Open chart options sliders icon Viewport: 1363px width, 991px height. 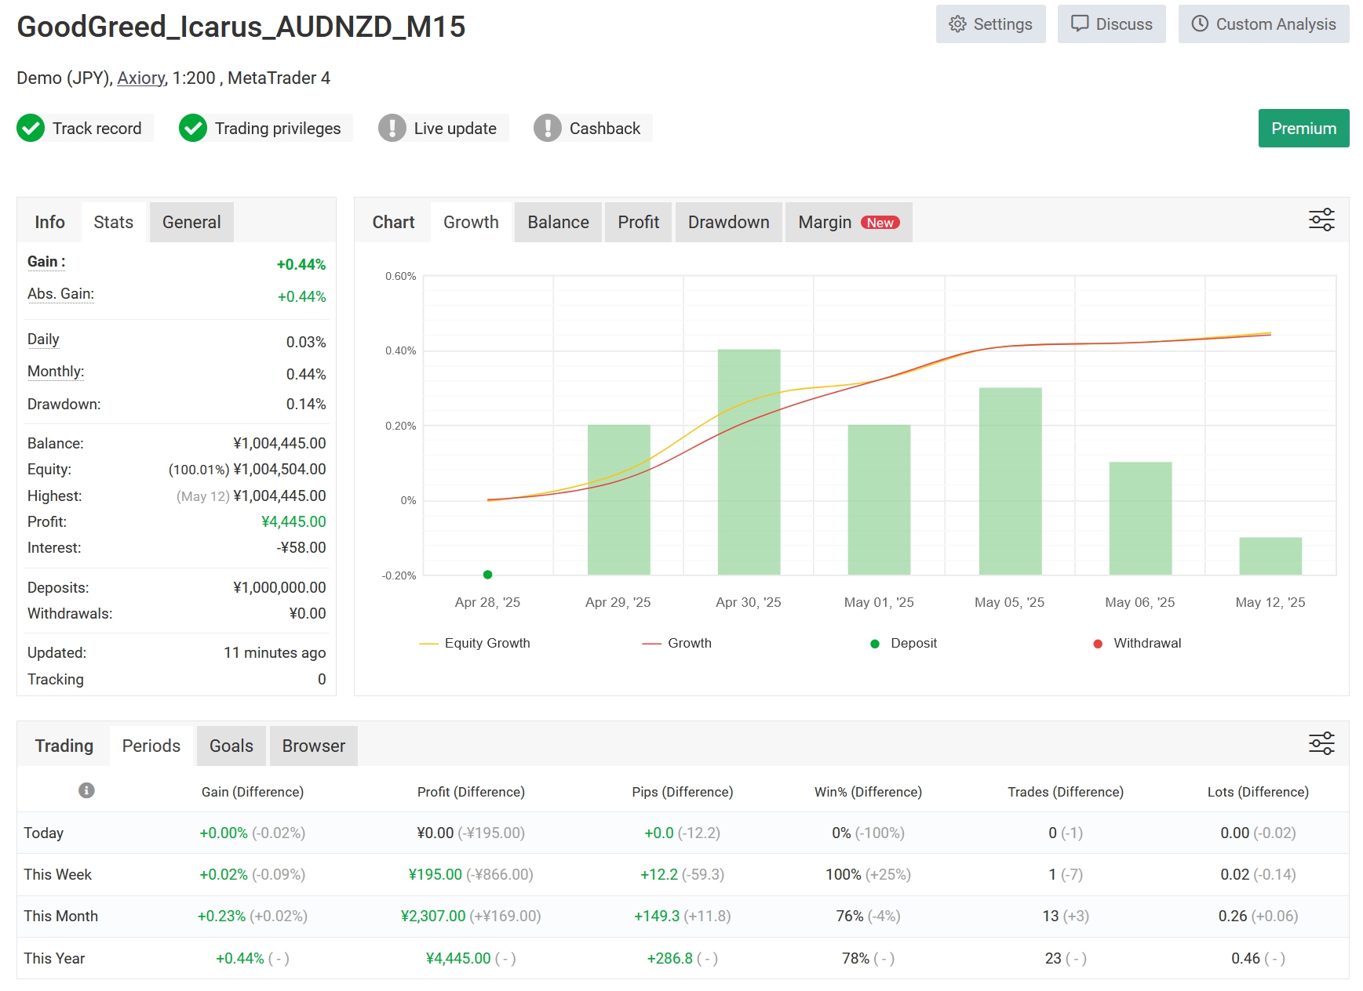pyautogui.click(x=1321, y=220)
